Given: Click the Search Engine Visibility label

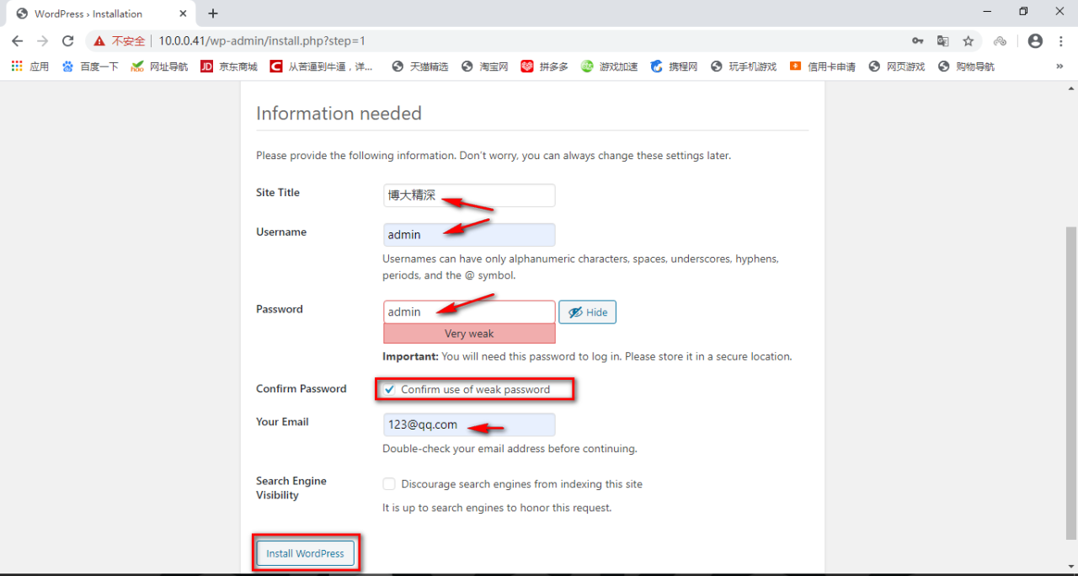Looking at the screenshot, I should (x=291, y=488).
